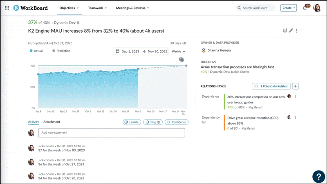Toggle the Actual legend series
This screenshot has height=184, width=327.
(36, 51)
